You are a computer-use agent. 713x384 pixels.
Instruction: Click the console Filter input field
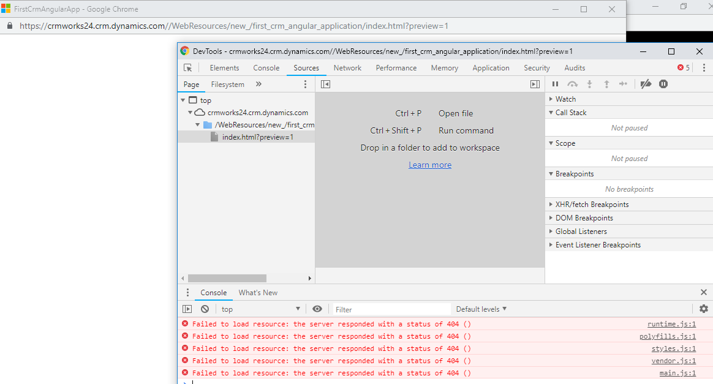[x=392, y=309]
